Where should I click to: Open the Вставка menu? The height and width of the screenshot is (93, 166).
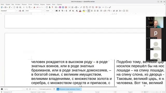coord(18,4)
